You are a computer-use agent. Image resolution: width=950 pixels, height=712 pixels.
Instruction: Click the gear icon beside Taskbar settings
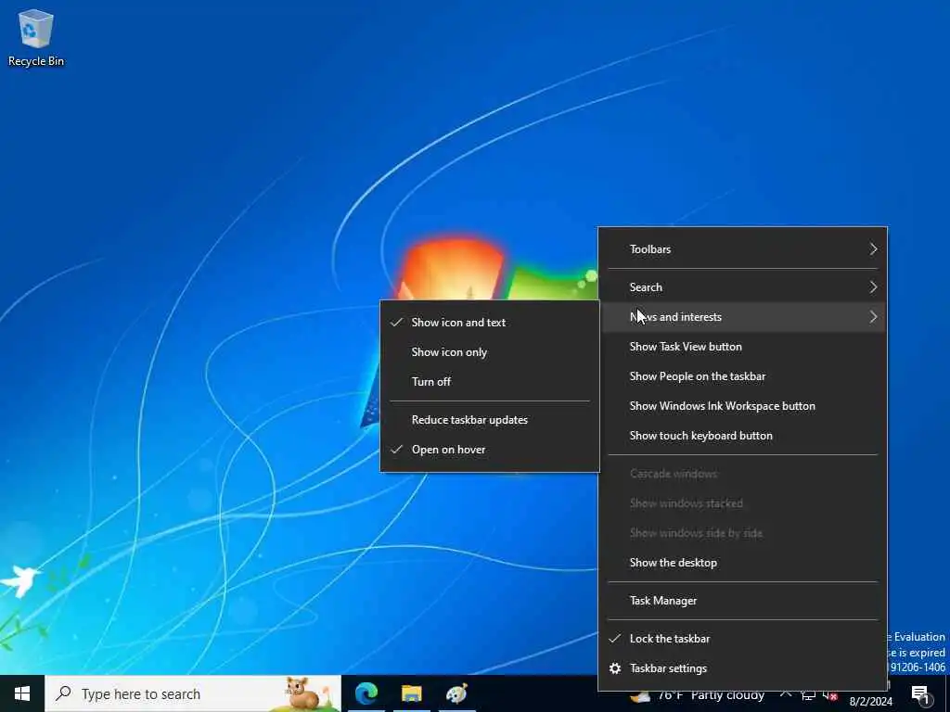coord(615,668)
